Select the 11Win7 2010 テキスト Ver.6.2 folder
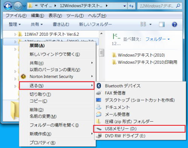Image resolution: width=188 pixels, height=148 pixels. [x=52, y=34]
